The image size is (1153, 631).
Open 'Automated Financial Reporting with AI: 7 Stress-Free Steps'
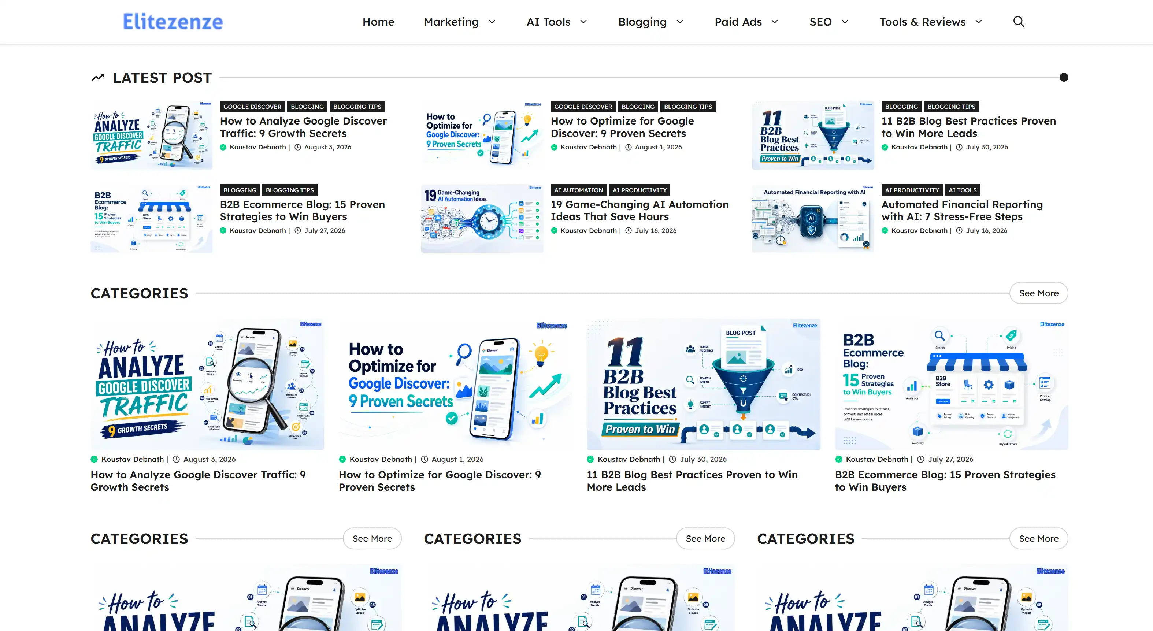pyautogui.click(x=962, y=210)
